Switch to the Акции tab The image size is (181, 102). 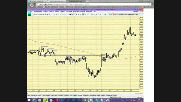tap(71, 95)
